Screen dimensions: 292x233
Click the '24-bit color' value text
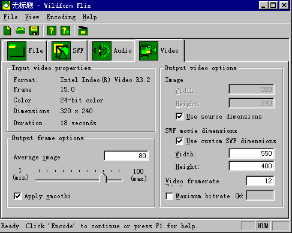pyautogui.click(x=82, y=100)
